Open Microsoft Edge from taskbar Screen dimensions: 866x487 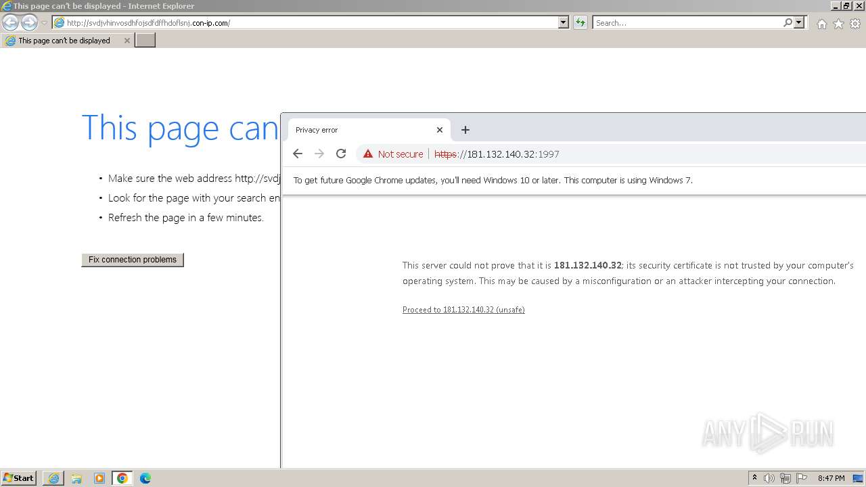[x=145, y=478]
